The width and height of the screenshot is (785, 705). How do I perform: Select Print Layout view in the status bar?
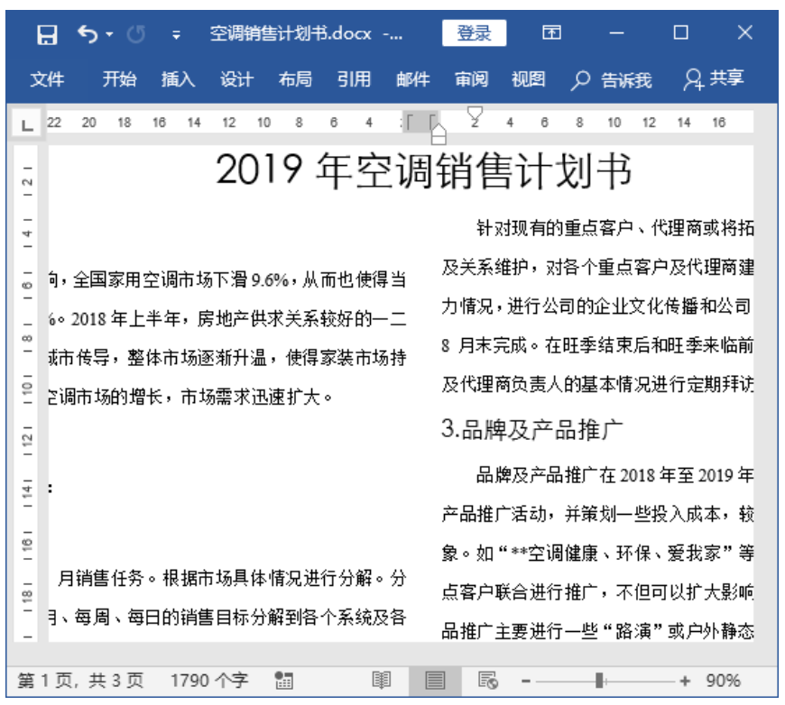435,681
